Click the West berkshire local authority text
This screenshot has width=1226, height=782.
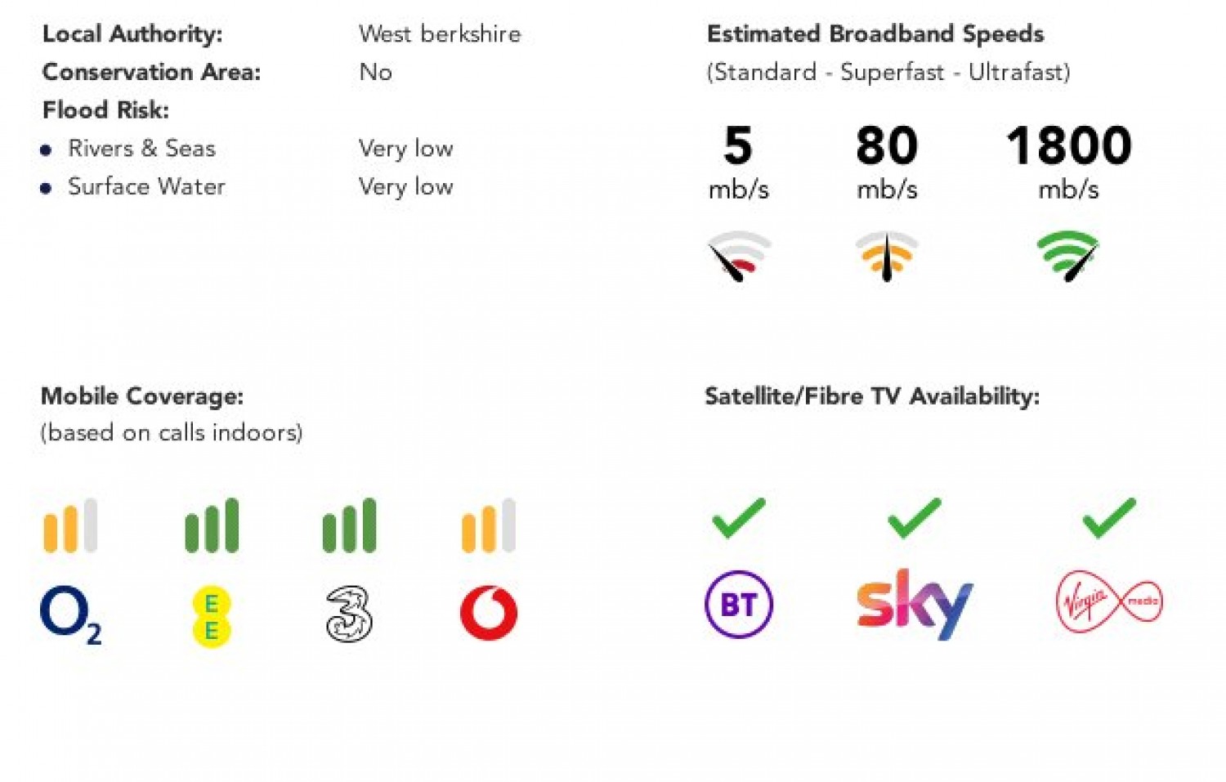tap(440, 34)
